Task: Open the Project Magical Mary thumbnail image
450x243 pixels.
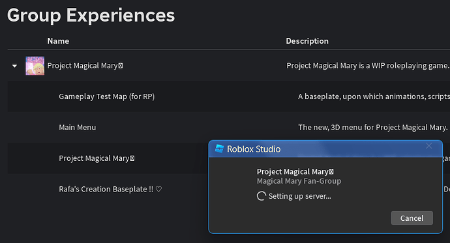Action: coord(35,66)
